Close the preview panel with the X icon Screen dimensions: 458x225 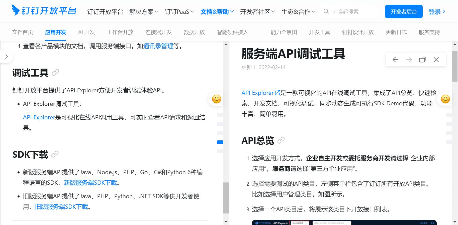[436, 60]
